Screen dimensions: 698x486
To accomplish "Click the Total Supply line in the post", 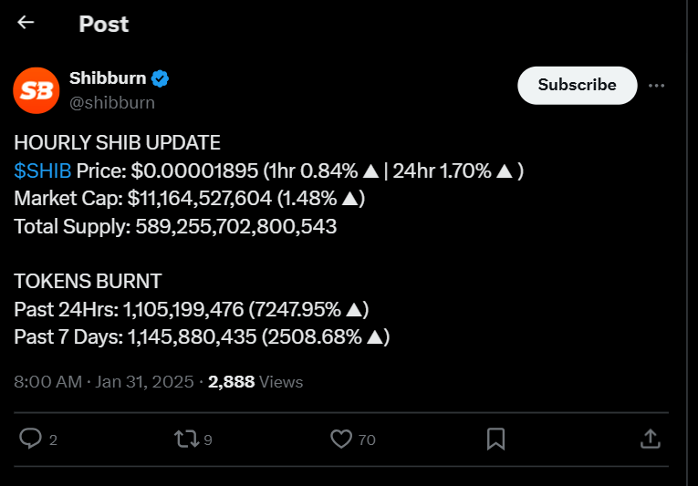I will coord(175,226).
